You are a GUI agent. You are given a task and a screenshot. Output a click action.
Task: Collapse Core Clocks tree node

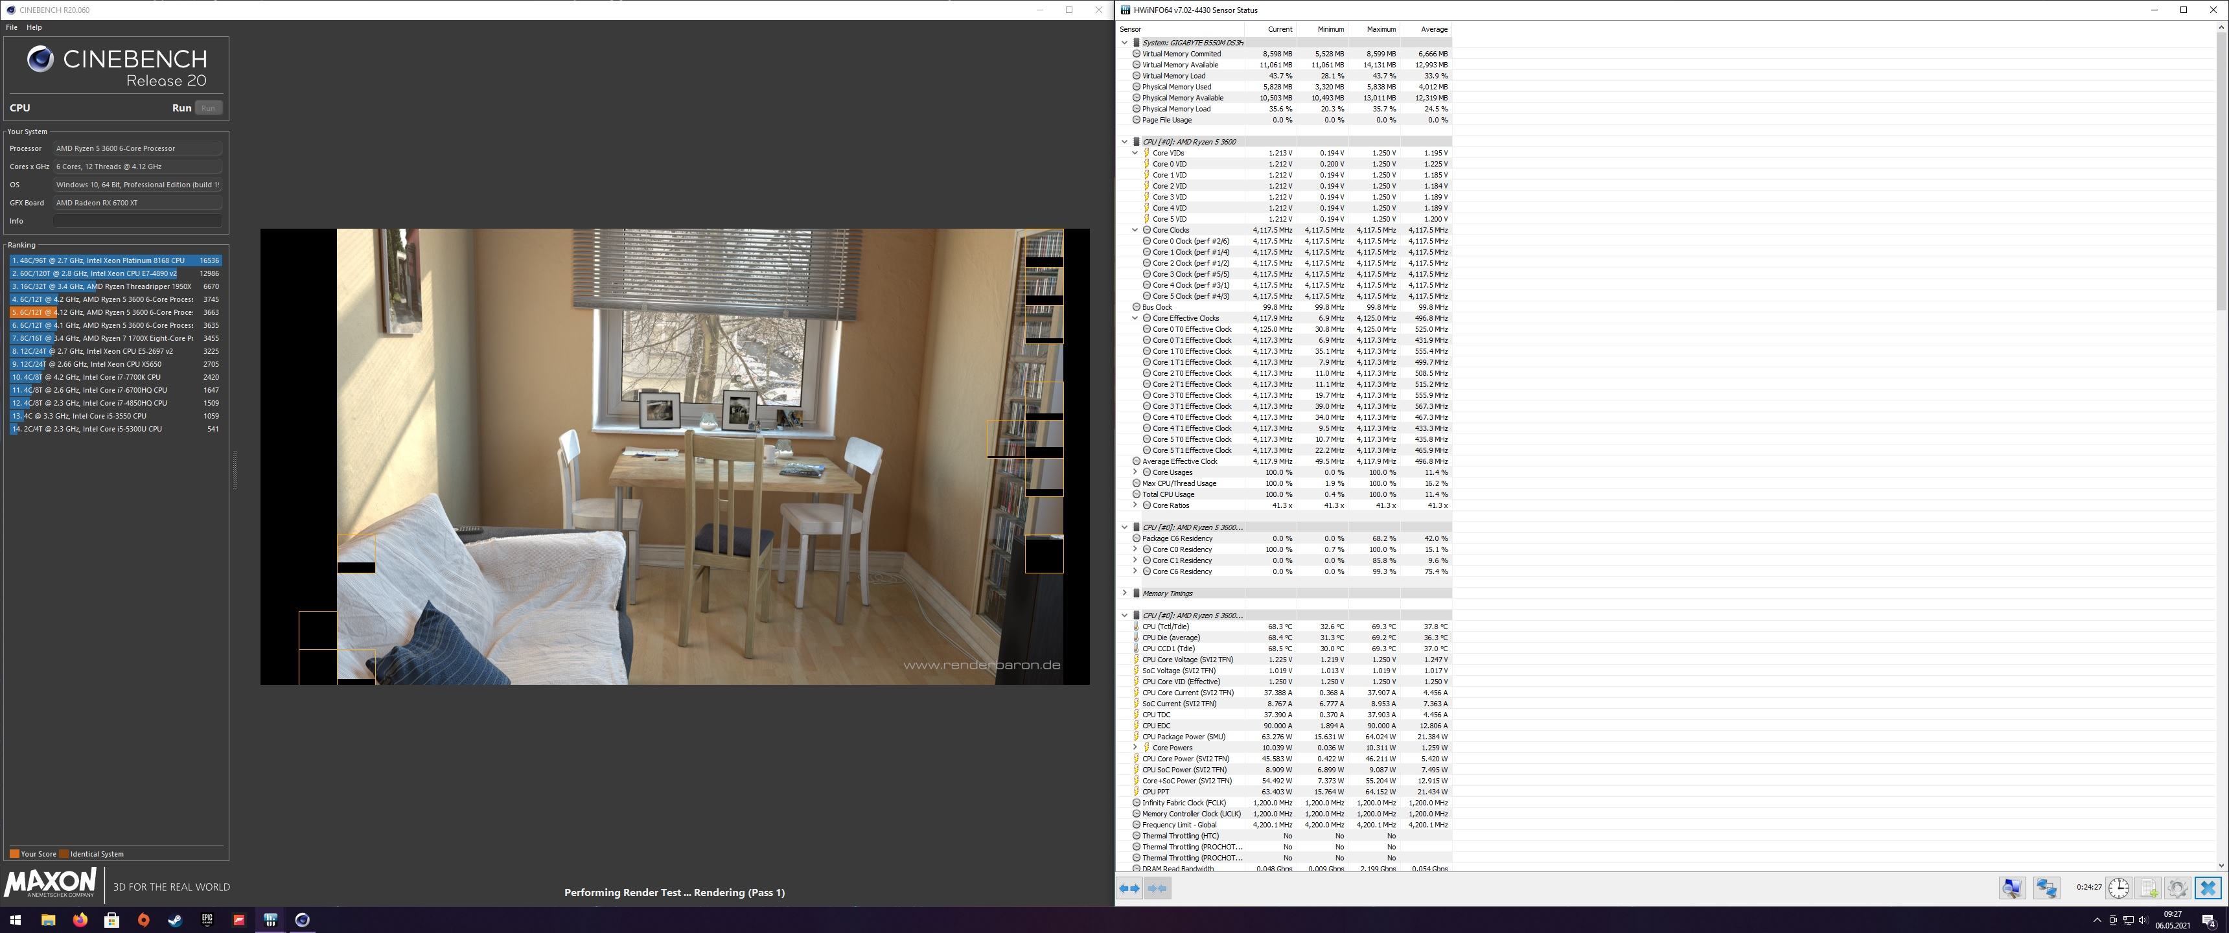click(x=1135, y=229)
